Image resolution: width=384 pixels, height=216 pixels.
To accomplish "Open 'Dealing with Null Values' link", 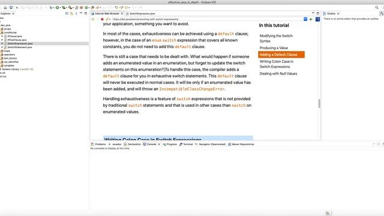I will [278, 73].
